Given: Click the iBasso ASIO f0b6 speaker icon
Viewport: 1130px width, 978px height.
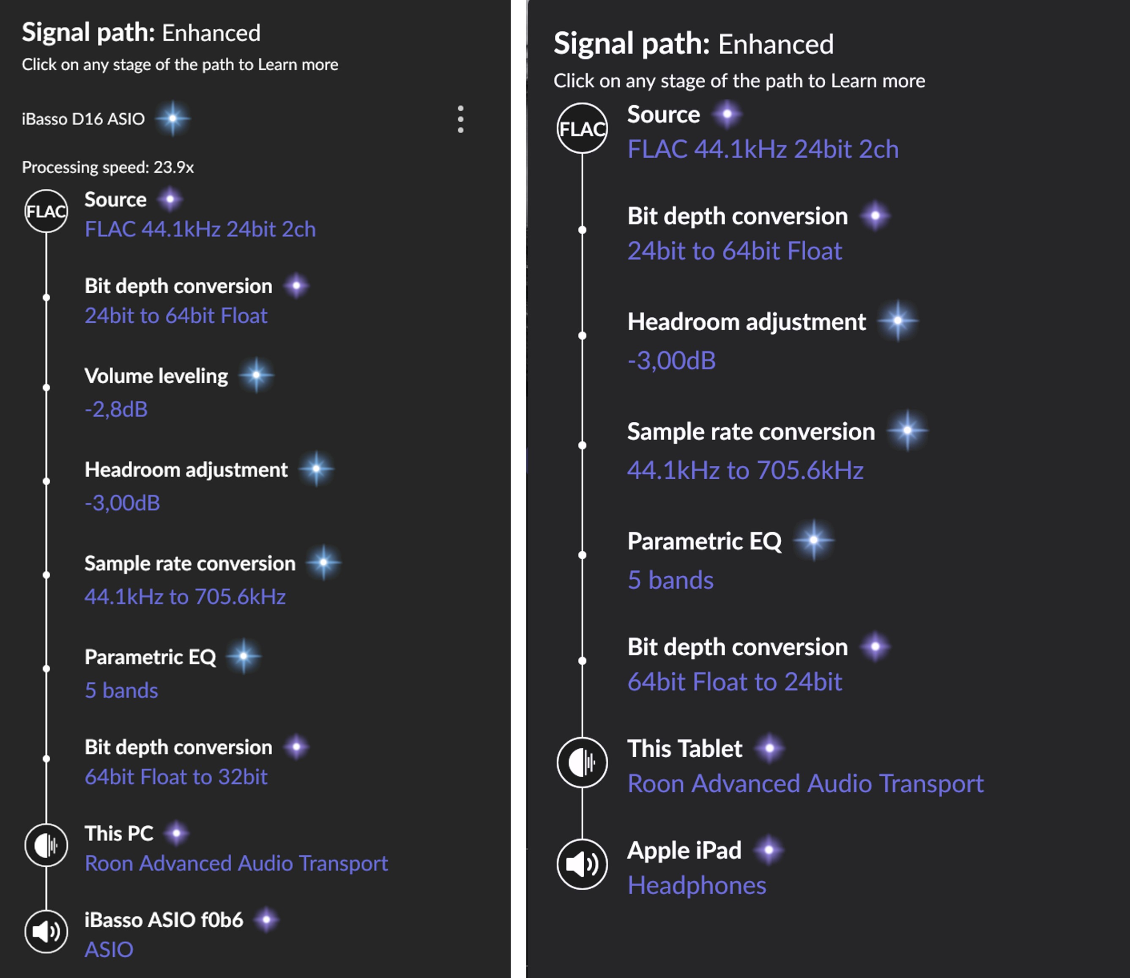Looking at the screenshot, I should [47, 931].
